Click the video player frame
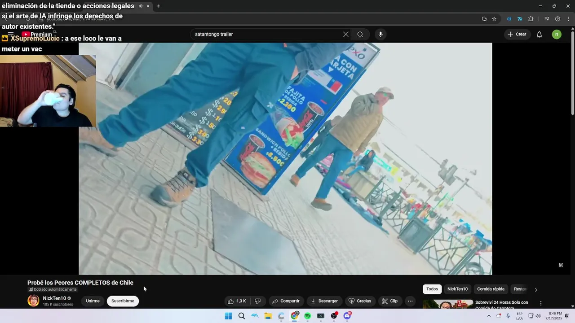Screen dimensions: 575x323 tap(285, 159)
